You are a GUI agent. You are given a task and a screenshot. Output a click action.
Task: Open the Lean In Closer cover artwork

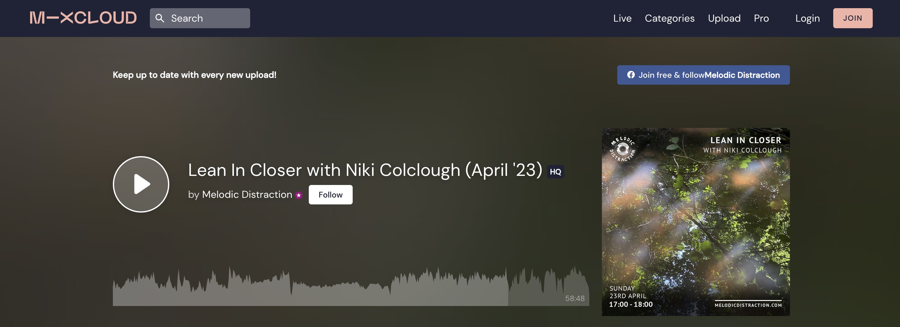point(696,222)
